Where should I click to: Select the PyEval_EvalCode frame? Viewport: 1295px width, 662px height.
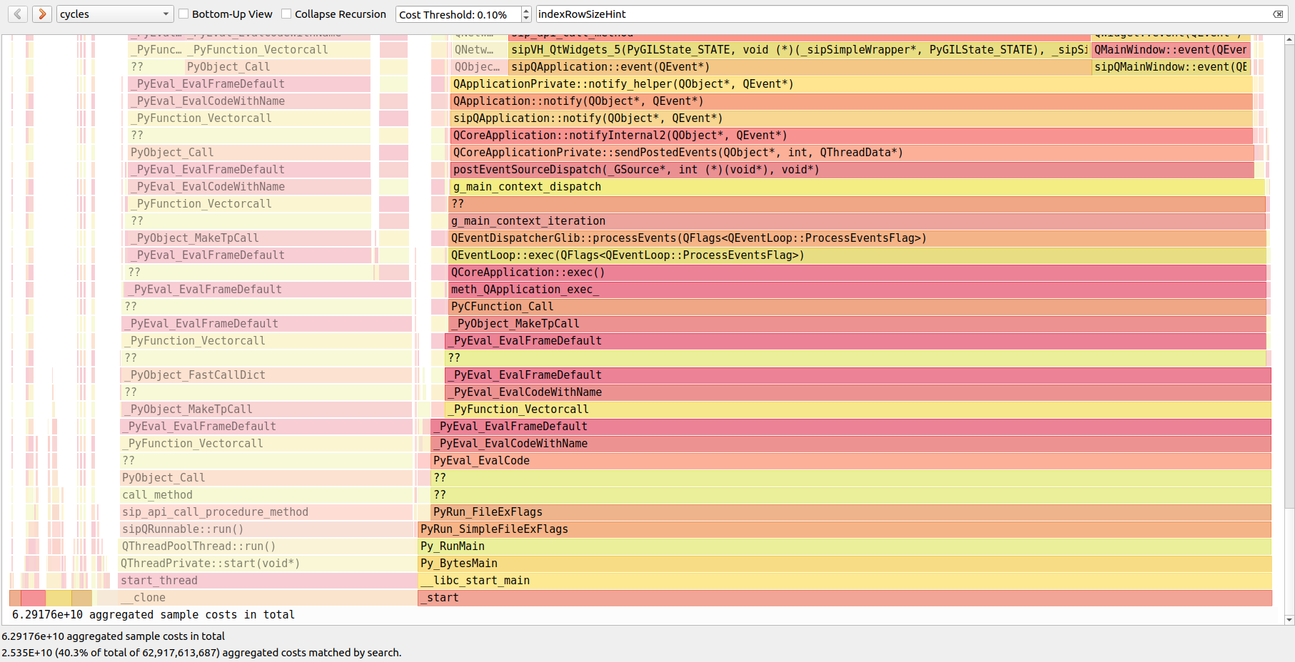(851, 461)
